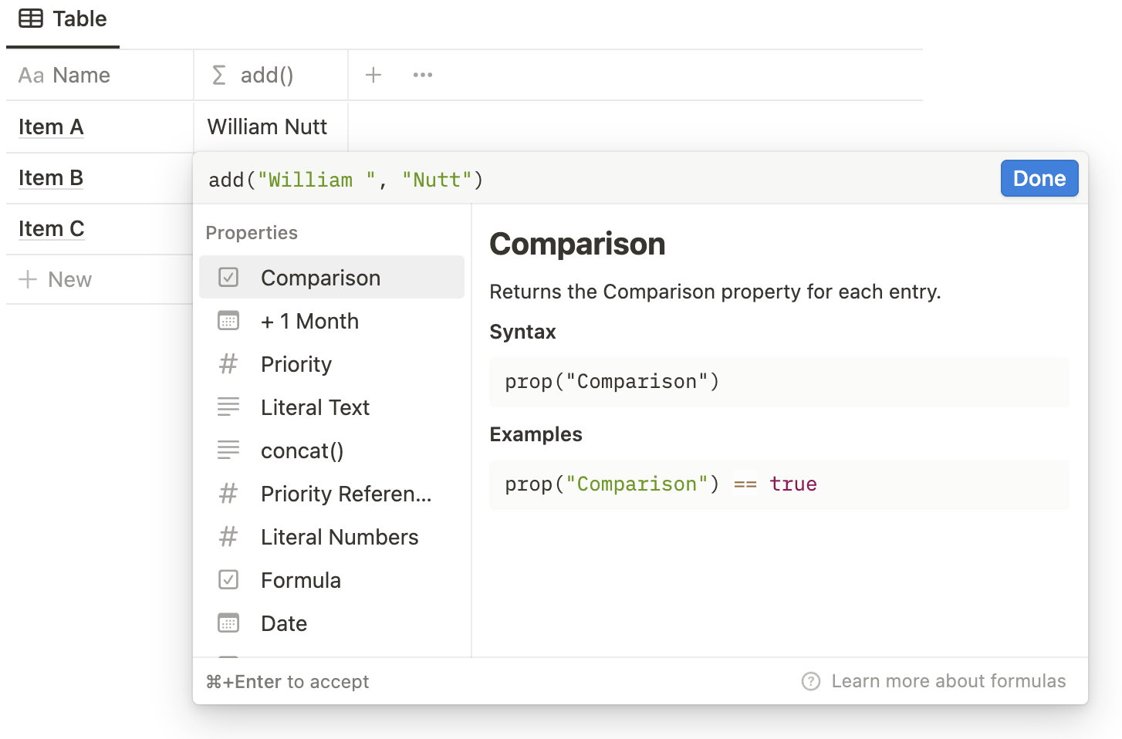
Task: Click the Σ sum icon on the add() column
Action: pyautogui.click(x=218, y=75)
